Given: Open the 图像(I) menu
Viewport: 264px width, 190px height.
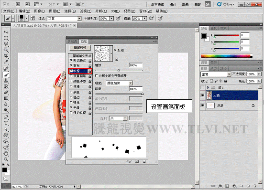Looking at the screenshot, I should coord(39,11).
